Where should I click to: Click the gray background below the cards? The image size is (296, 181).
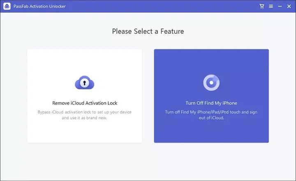(x=148, y=162)
